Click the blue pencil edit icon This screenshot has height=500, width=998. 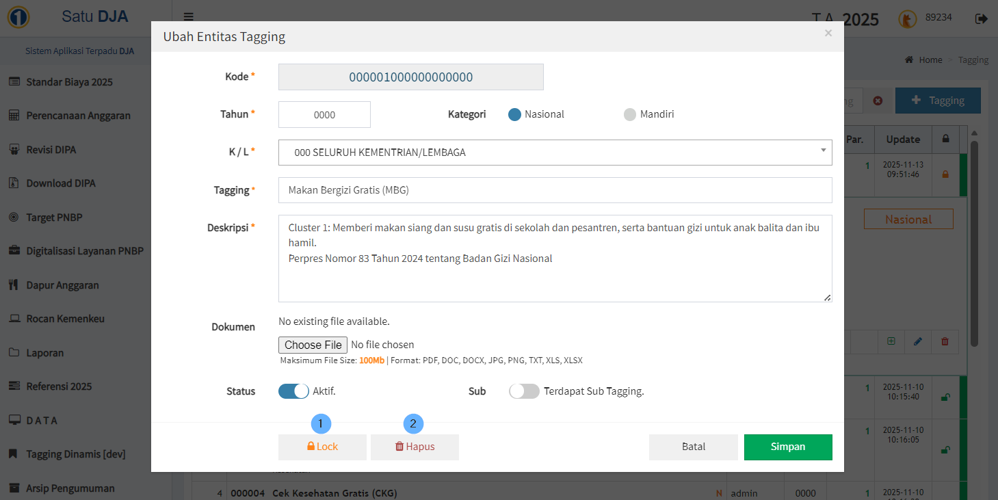(918, 341)
